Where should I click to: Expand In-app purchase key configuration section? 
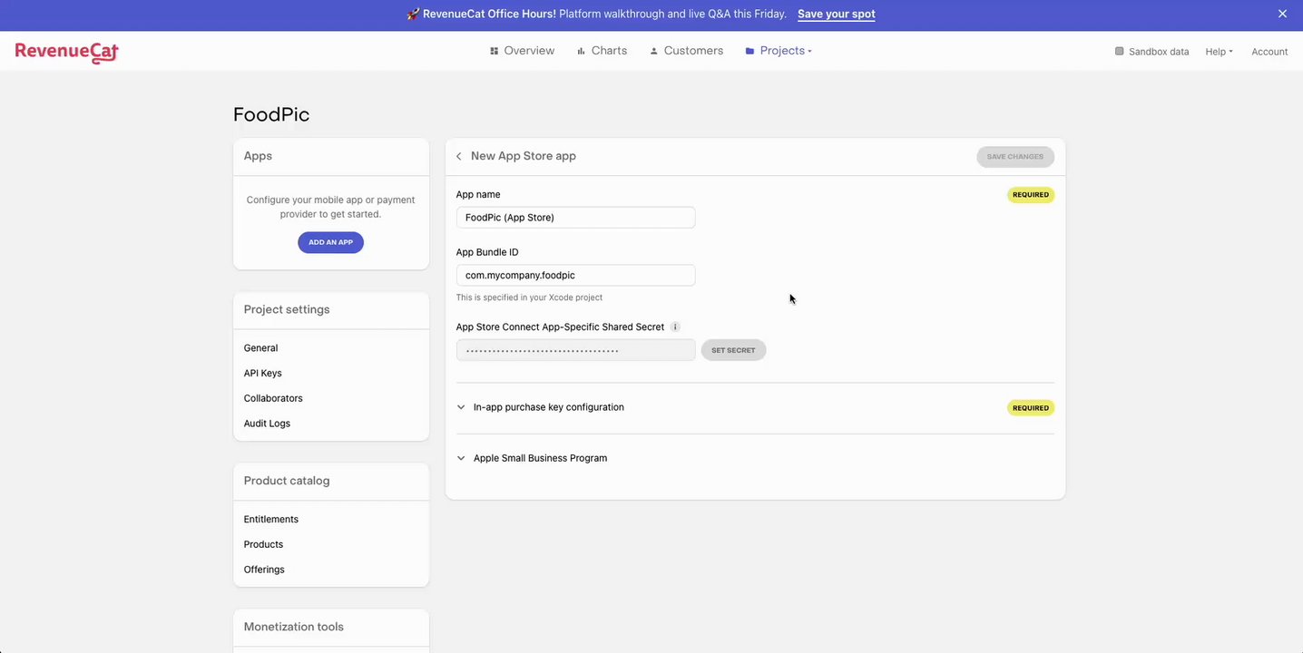tap(540, 407)
